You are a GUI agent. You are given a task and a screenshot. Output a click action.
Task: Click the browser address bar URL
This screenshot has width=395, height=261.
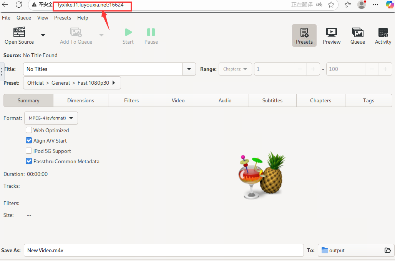coord(91,5)
